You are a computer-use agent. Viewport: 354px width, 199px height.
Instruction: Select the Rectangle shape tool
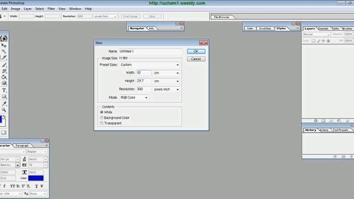(x=4, y=97)
